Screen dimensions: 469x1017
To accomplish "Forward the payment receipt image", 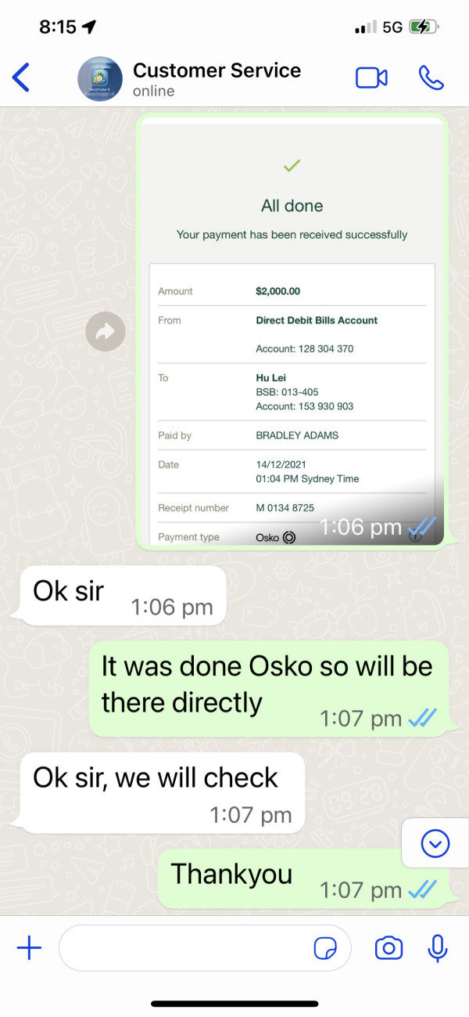I will tap(106, 332).
